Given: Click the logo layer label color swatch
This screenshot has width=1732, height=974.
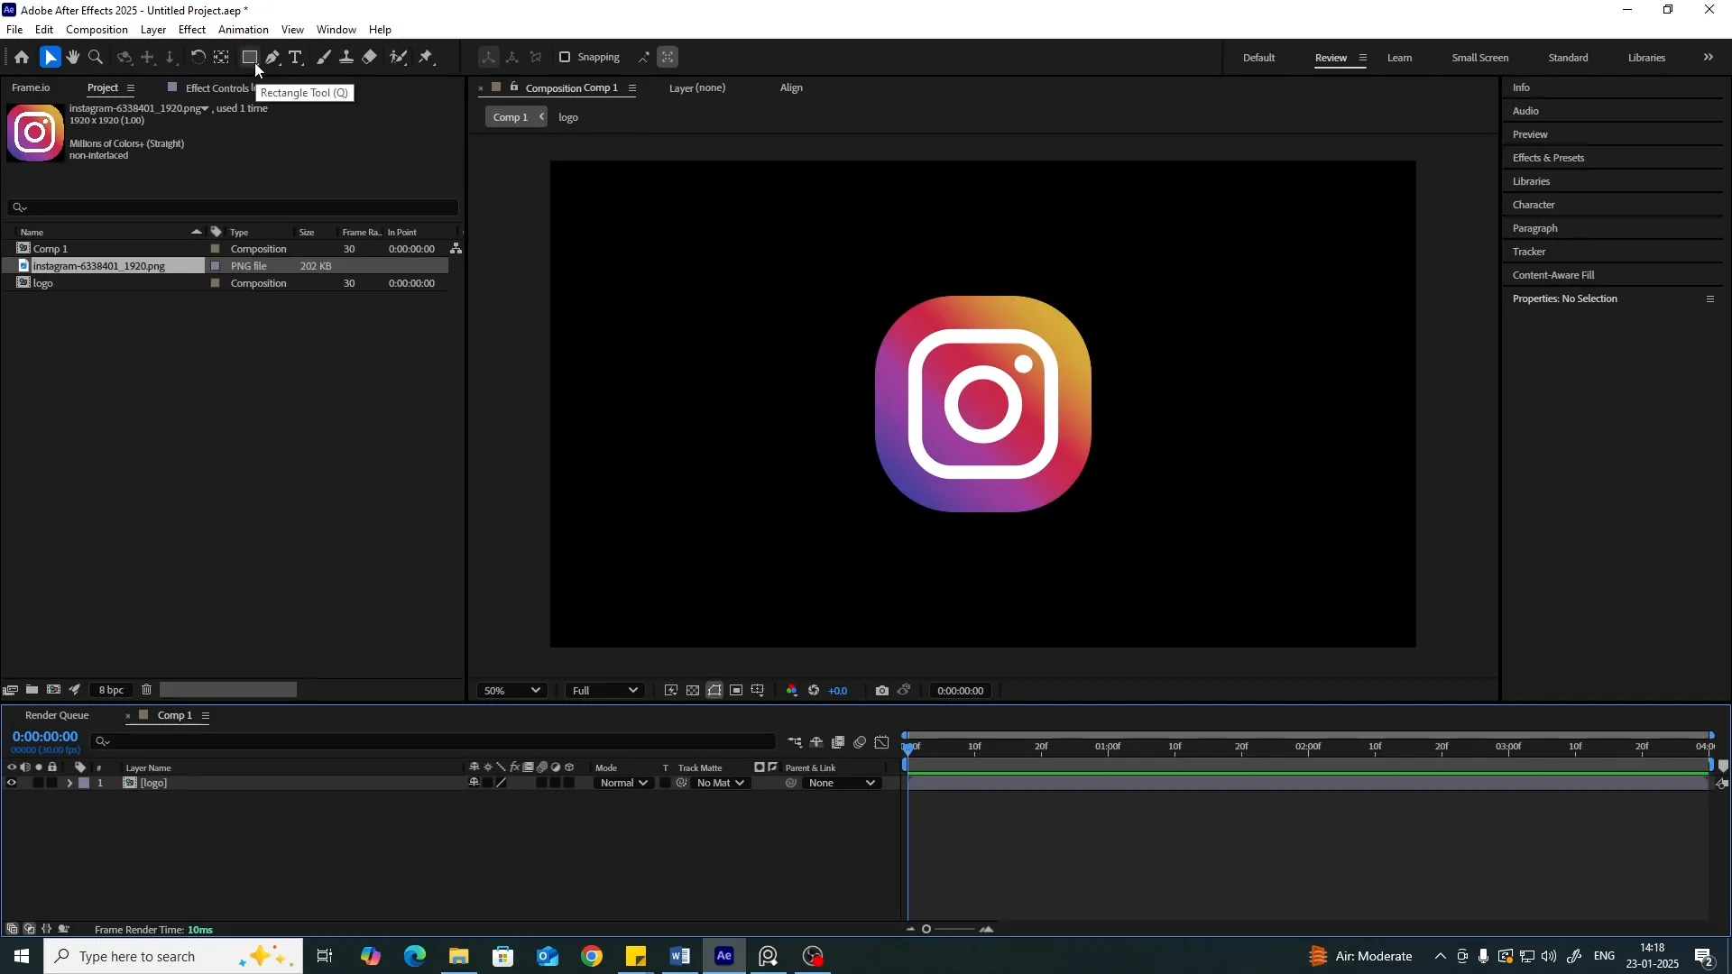Looking at the screenshot, I should tap(84, 783).
